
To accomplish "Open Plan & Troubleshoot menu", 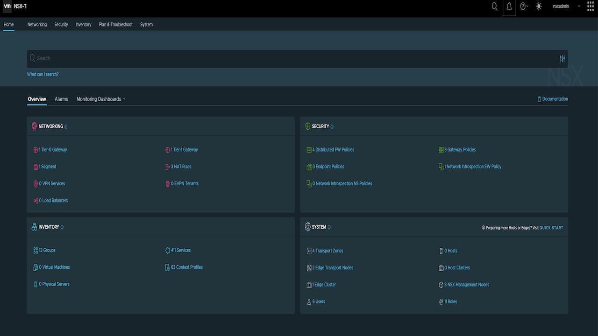I will tap(116, 25).
